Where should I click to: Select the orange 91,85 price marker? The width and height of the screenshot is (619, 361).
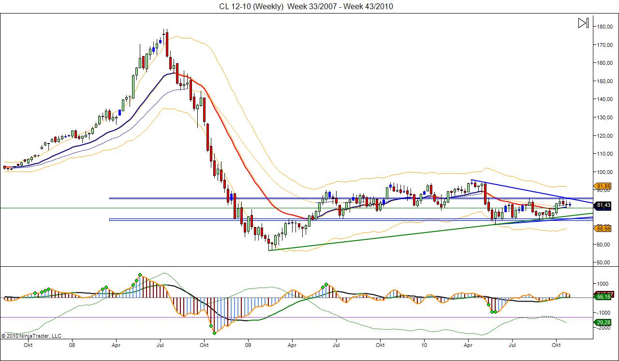(604, 186)
